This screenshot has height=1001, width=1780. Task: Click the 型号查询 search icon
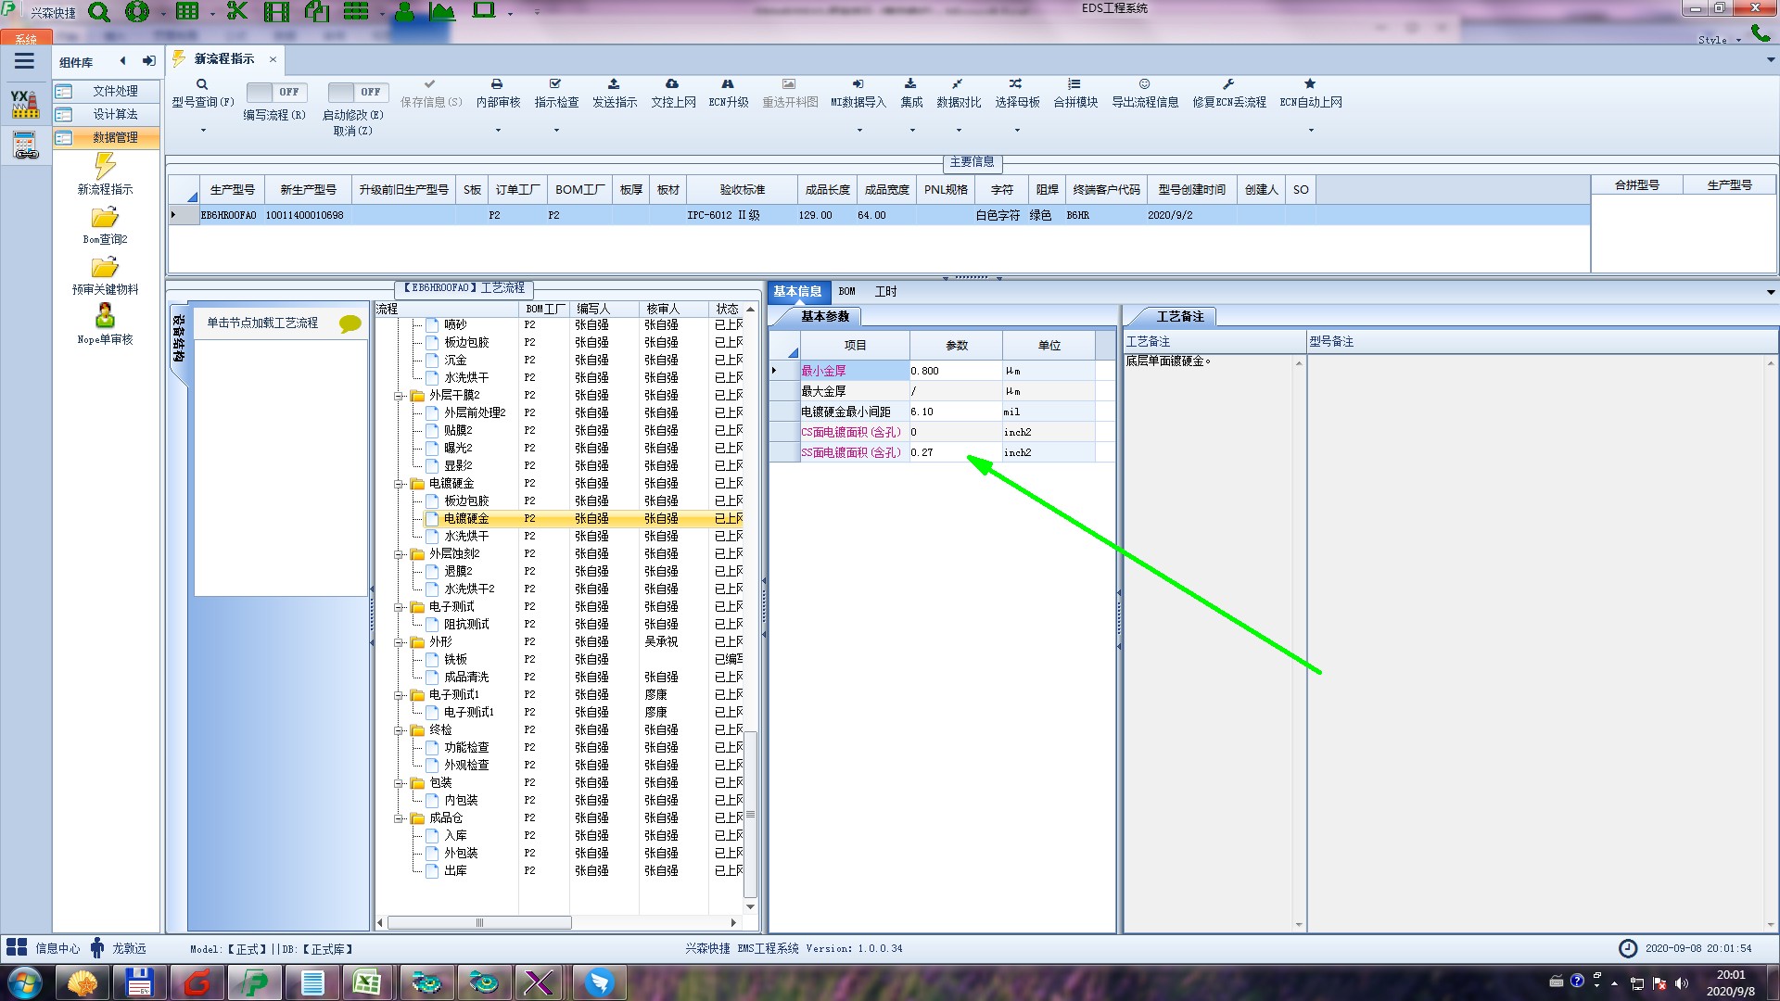click(x=202, y=84)
